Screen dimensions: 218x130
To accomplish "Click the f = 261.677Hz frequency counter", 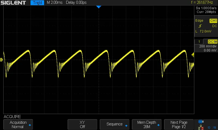I will 202,2.
